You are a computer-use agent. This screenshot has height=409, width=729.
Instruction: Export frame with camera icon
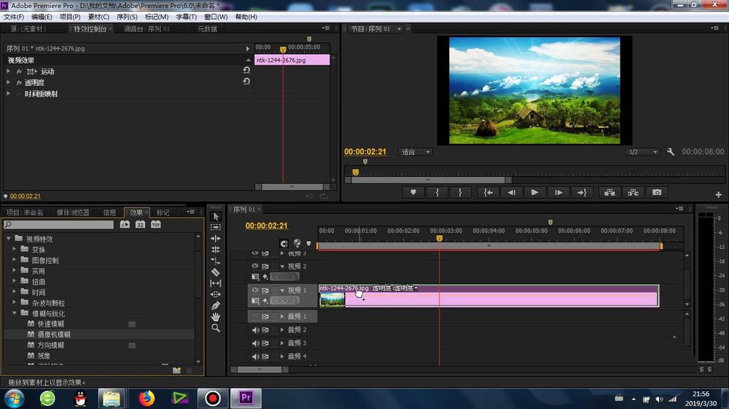click(x=657, y=193)
